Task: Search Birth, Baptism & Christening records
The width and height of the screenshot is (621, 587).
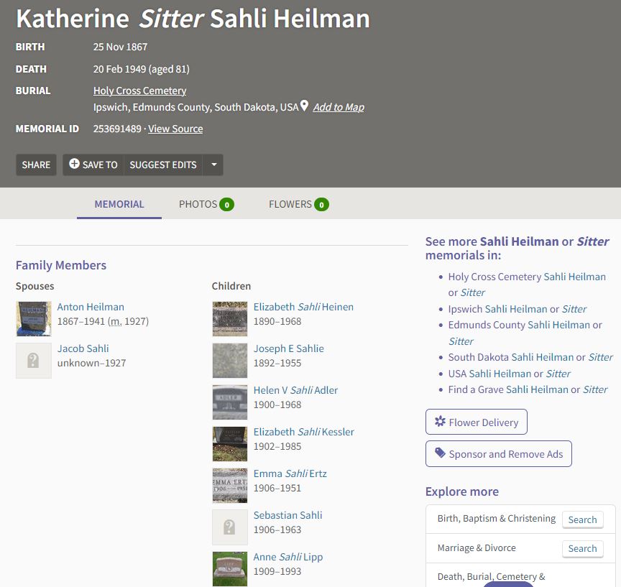Action: pyautogui.click(x=583, y=519)
